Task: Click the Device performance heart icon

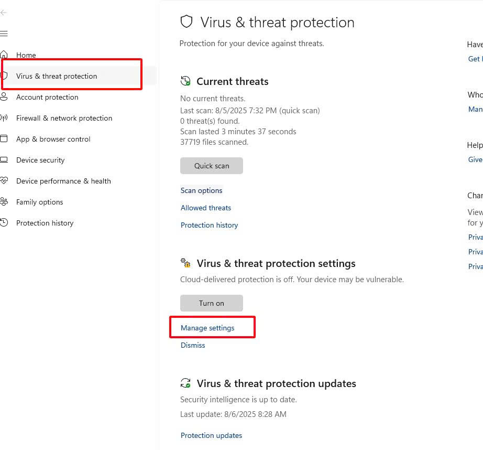Action: pos(4,181)
